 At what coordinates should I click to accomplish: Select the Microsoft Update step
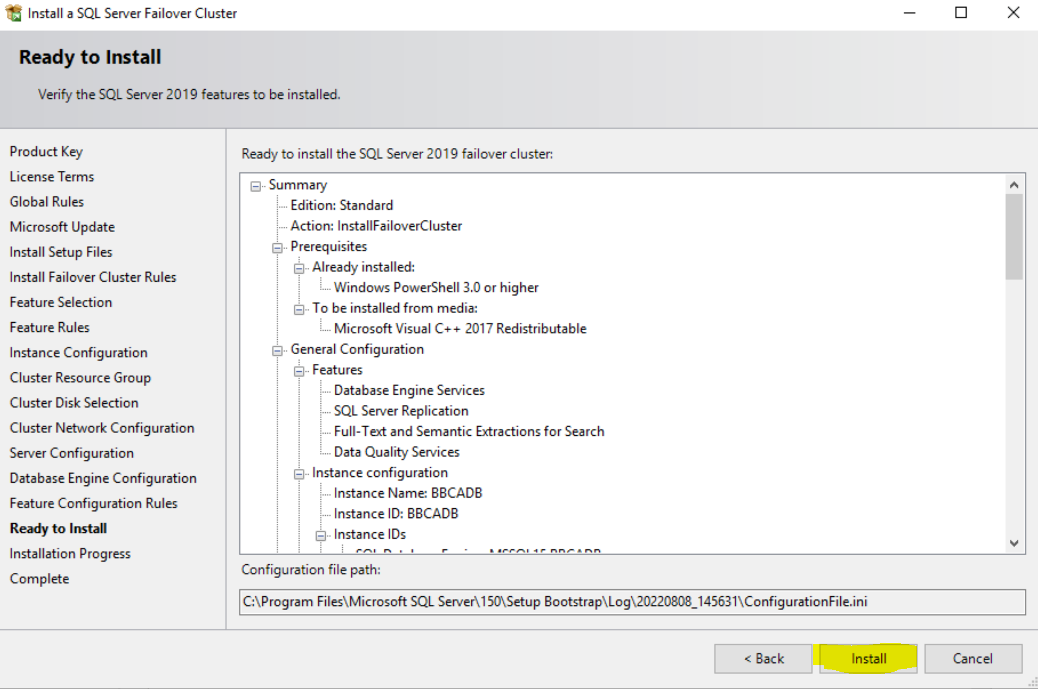[62, 227]
